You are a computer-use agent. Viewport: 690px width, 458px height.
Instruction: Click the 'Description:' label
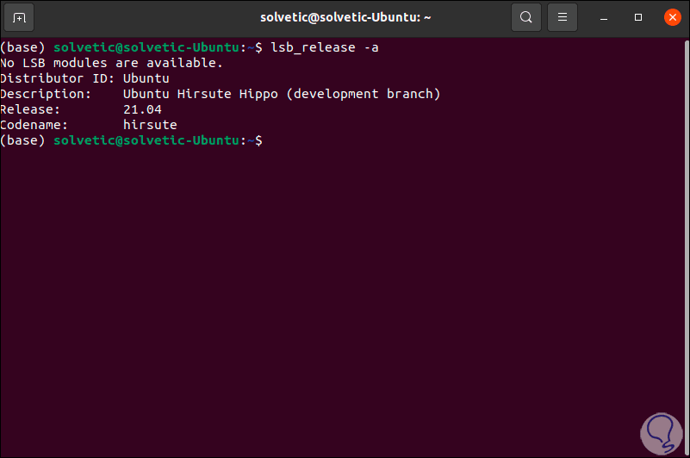[47, 94]
